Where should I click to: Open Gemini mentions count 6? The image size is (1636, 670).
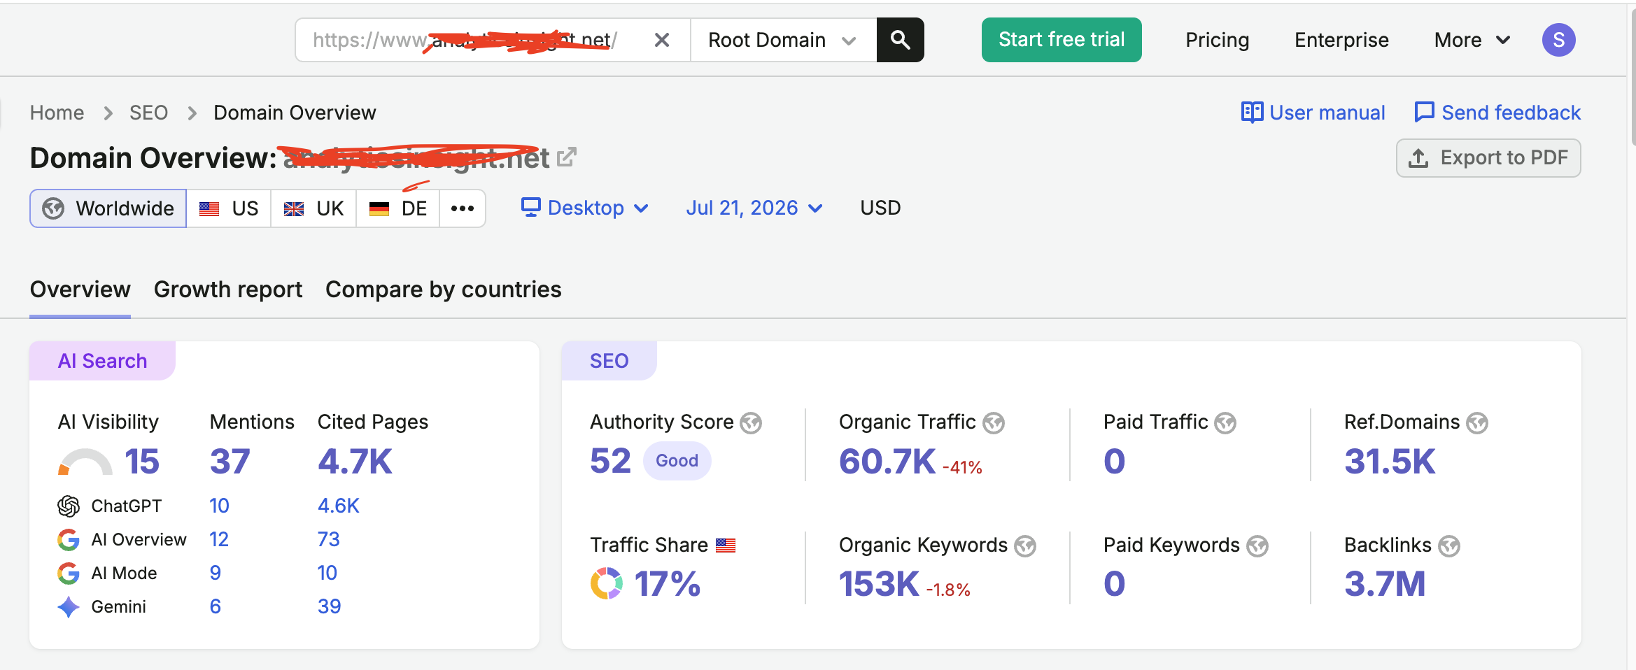[216, 606]
